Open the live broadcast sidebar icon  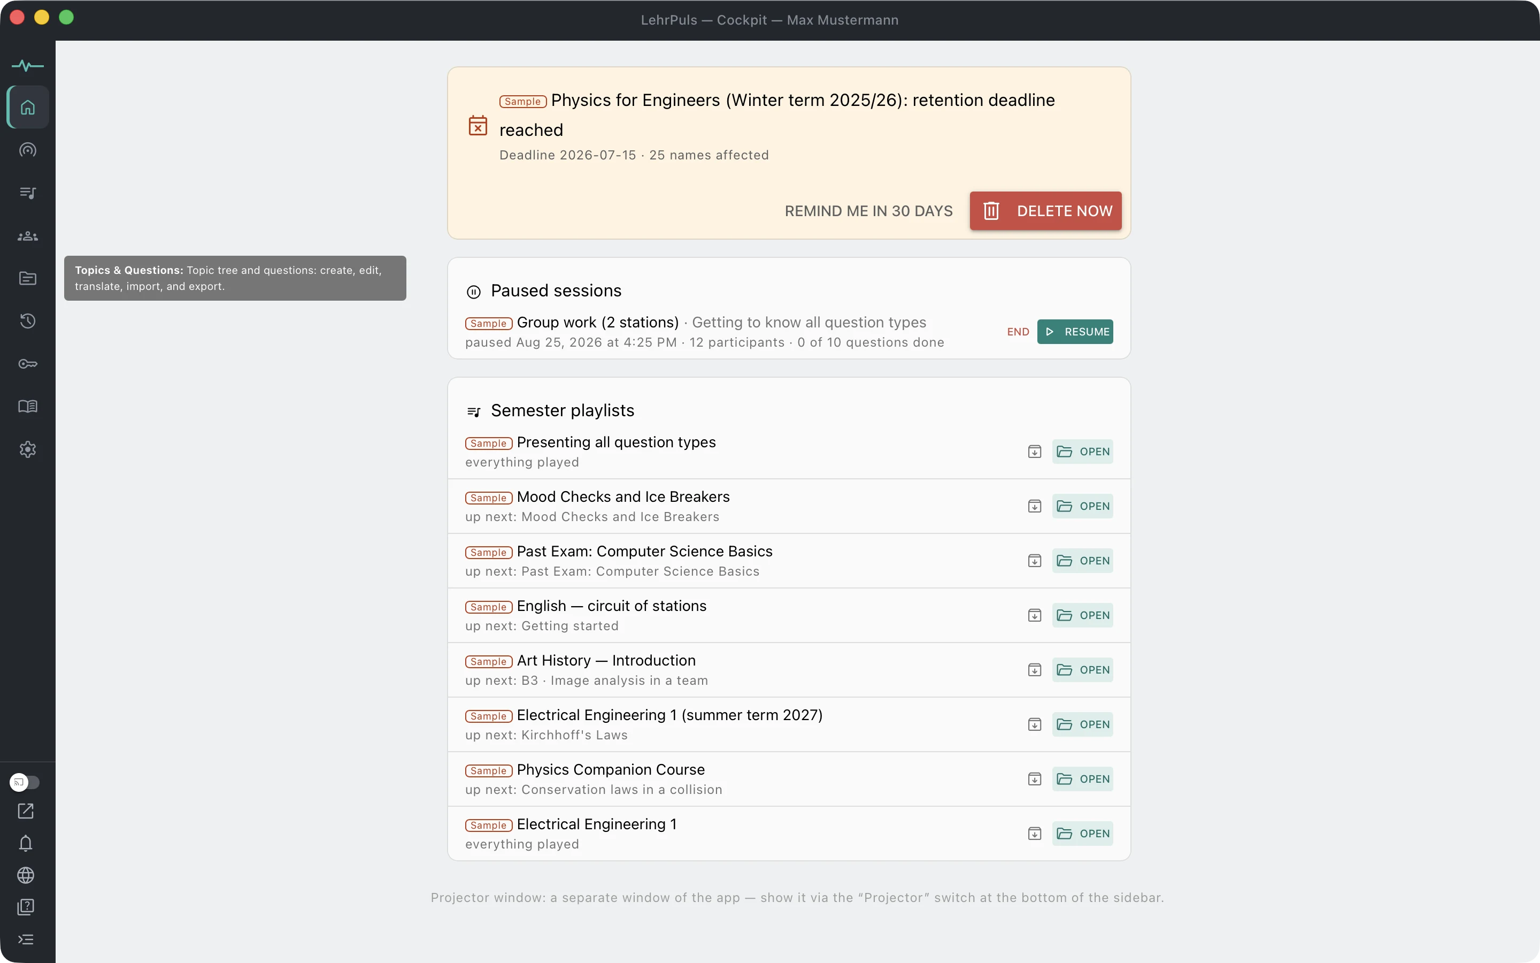tap(27, 150)
